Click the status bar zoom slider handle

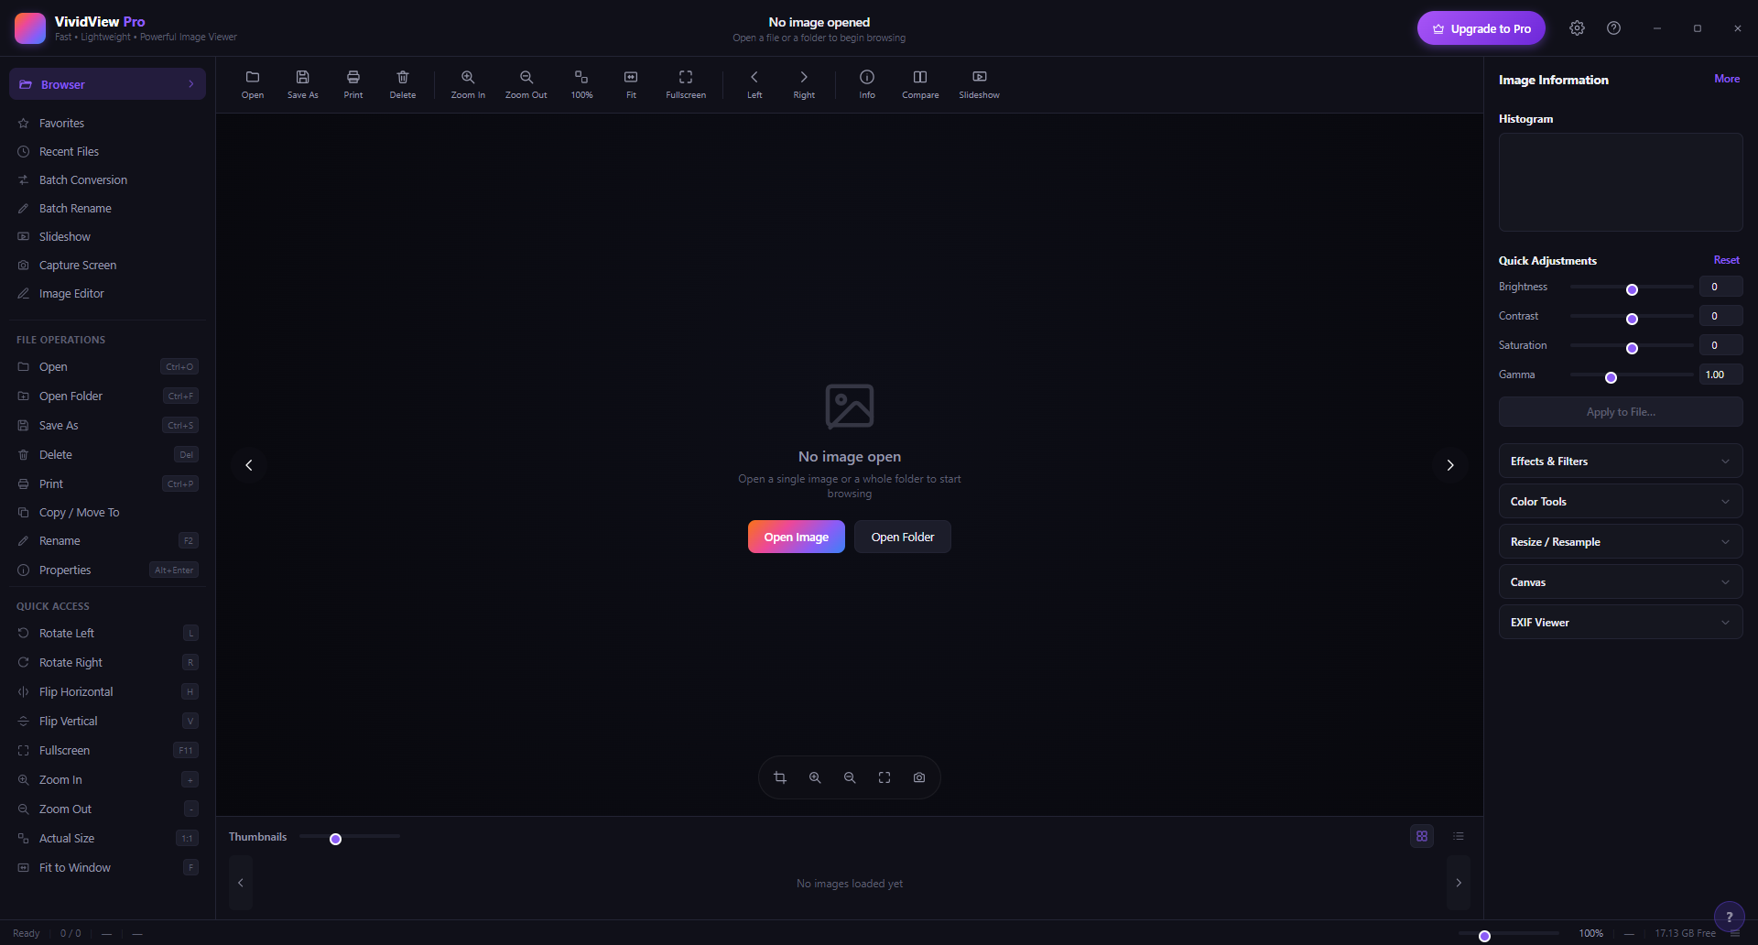pos(1484,936)
